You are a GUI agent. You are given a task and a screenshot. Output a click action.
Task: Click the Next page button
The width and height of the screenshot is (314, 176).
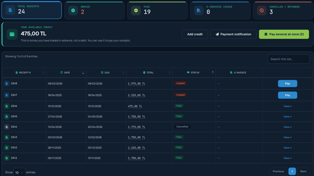(303, 171)
